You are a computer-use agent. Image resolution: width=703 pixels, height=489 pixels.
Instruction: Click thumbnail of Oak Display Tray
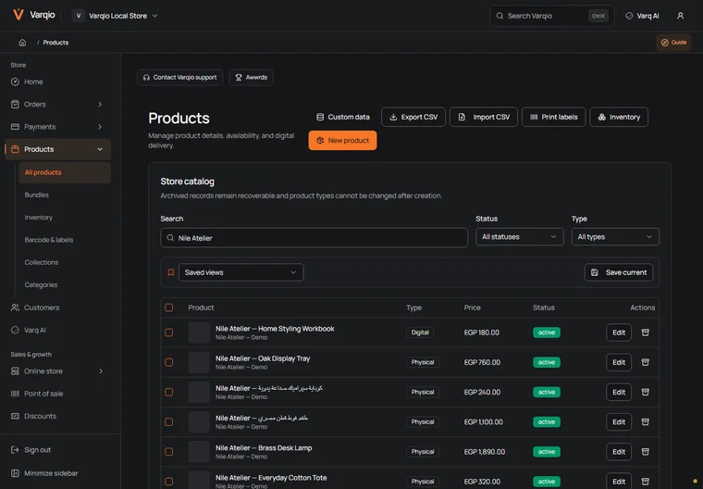point(199,362)
